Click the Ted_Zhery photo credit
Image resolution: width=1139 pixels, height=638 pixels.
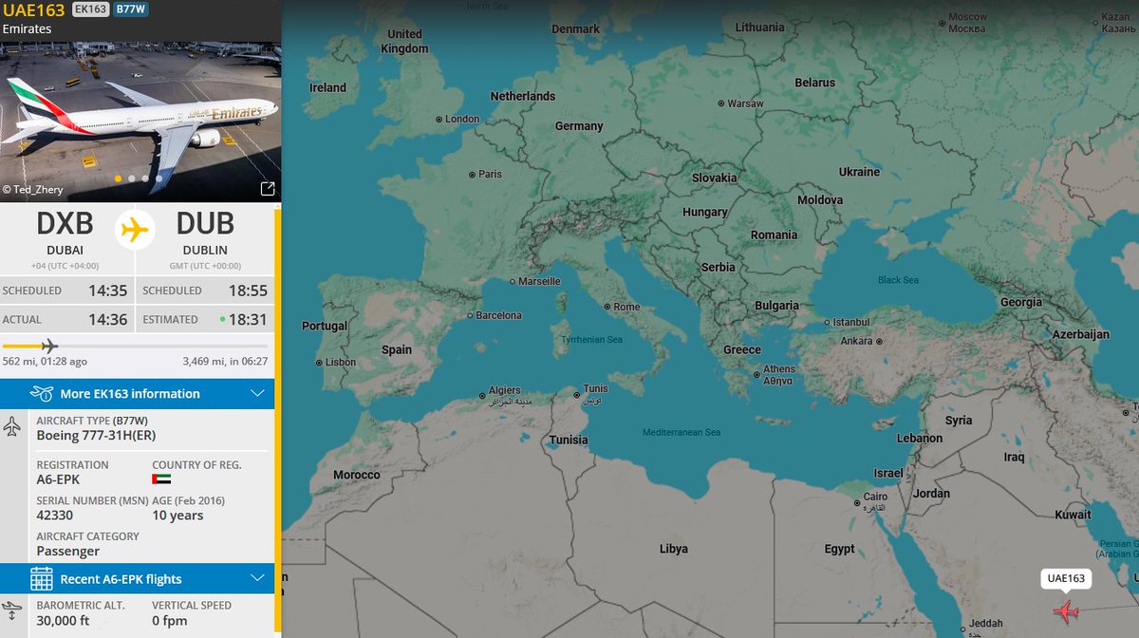33,189
